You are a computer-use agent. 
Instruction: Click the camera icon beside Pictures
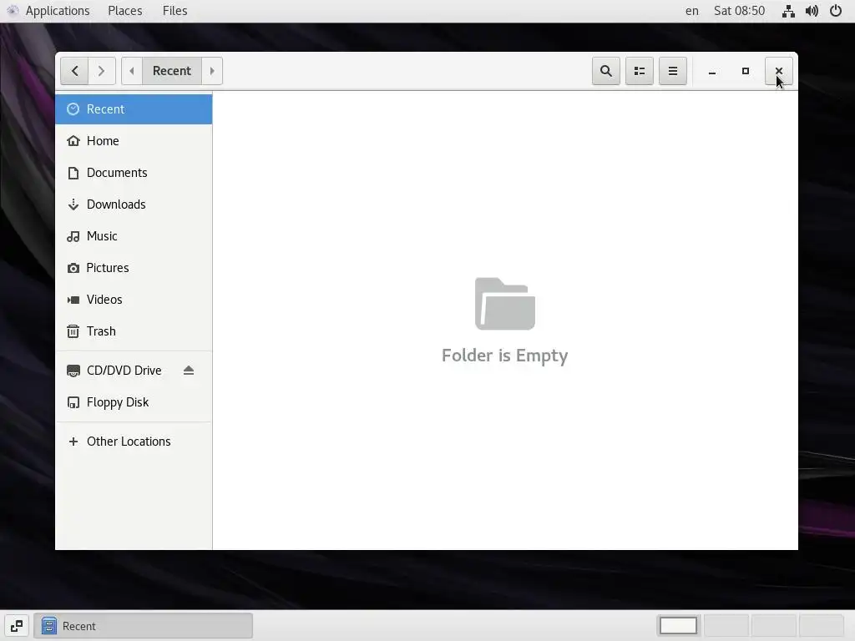pos(73,268)
